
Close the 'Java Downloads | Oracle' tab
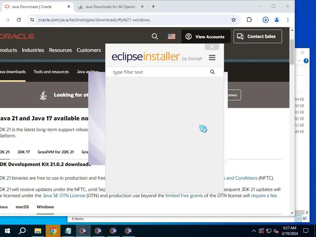click(69, 7)
